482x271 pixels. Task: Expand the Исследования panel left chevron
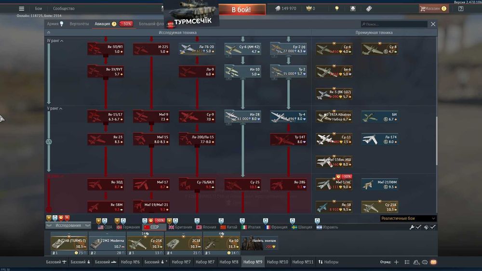(x=49, y=226)
